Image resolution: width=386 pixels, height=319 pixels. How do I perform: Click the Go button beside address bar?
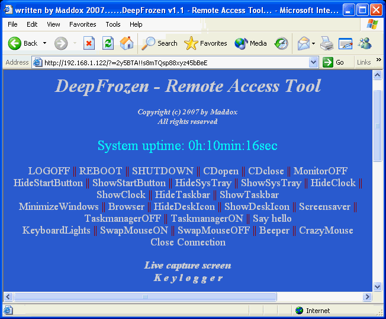[x=334, y=62]
